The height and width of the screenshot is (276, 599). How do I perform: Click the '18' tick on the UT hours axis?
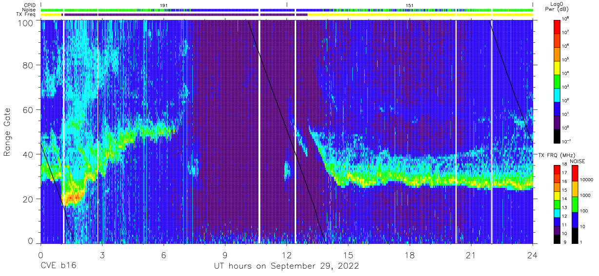tap(410, 255)
